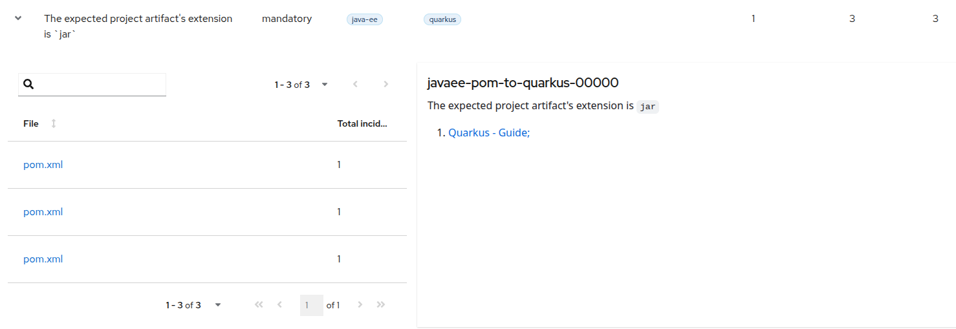Open the Quarkus - Guide link
Image resolution: width=956 pixels, height=329 pixels.
[x=489, y=133]
